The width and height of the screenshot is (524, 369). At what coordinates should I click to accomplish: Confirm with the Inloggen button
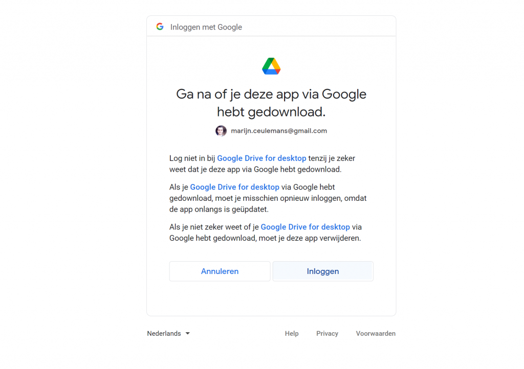pos(323,271)
